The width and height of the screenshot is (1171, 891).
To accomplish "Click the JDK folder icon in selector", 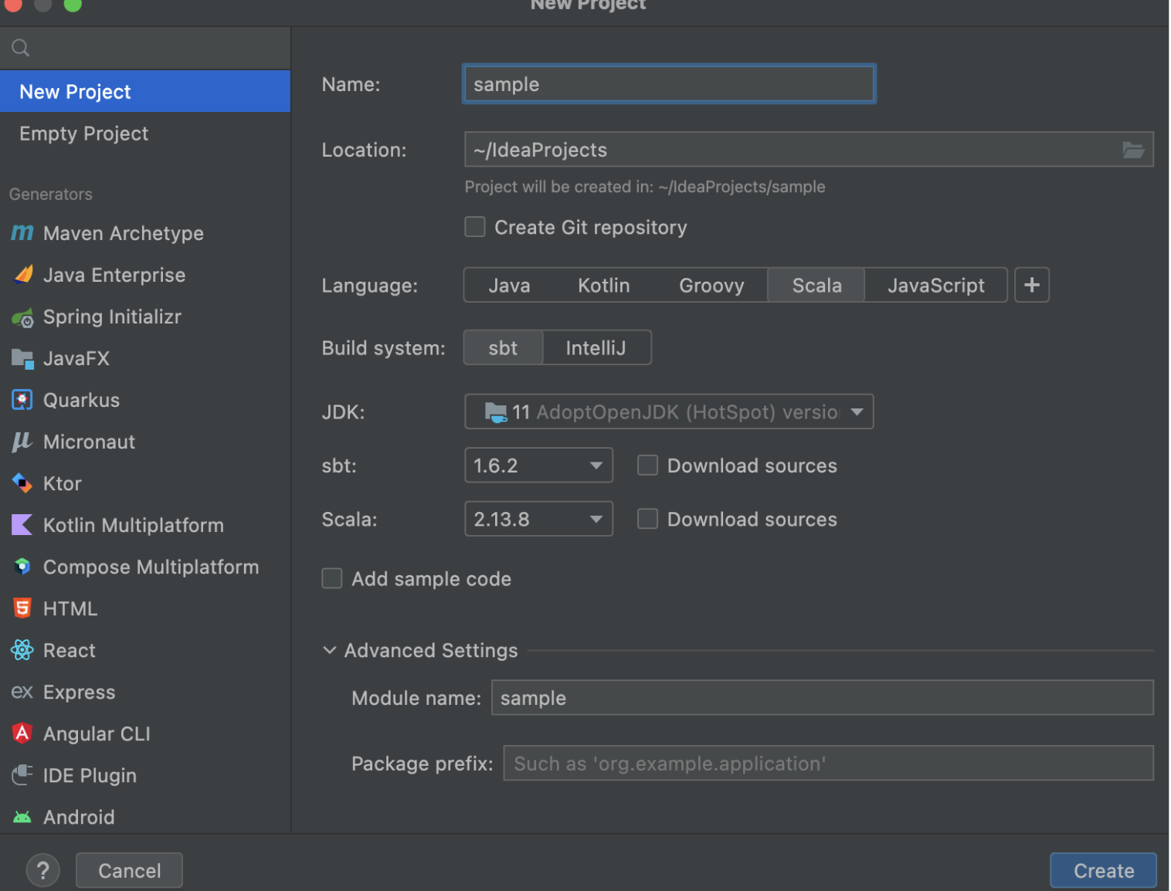I will click(x=495, y=412).
